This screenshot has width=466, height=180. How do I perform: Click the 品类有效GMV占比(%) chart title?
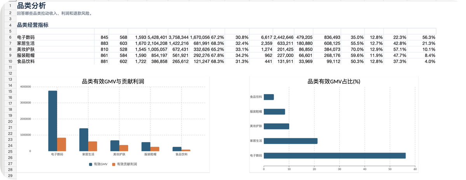tap(334, 82)
